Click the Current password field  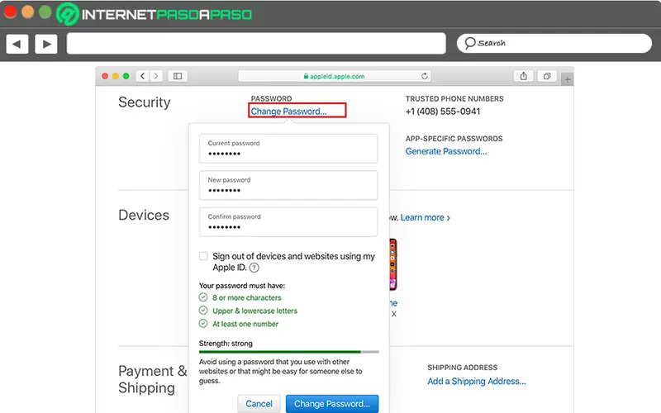click(x=288, y=149)
